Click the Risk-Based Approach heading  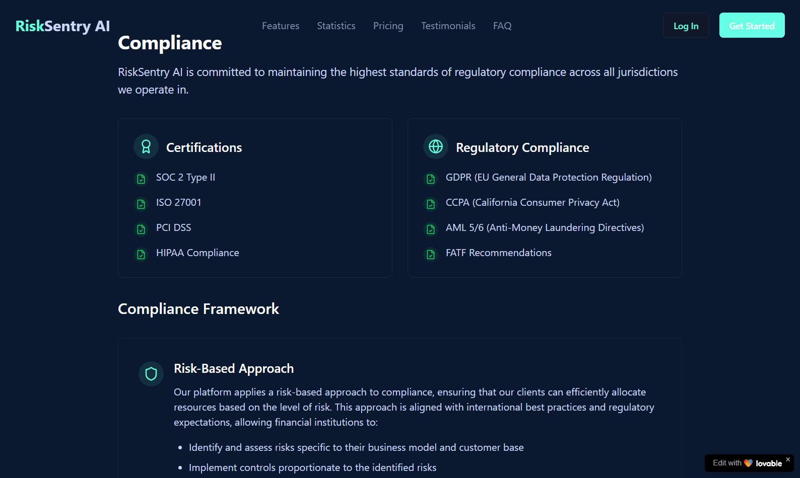(234, 368)
